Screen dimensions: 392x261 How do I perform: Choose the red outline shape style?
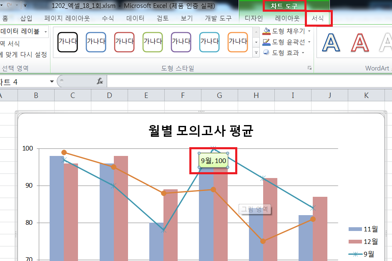point(124,42)
